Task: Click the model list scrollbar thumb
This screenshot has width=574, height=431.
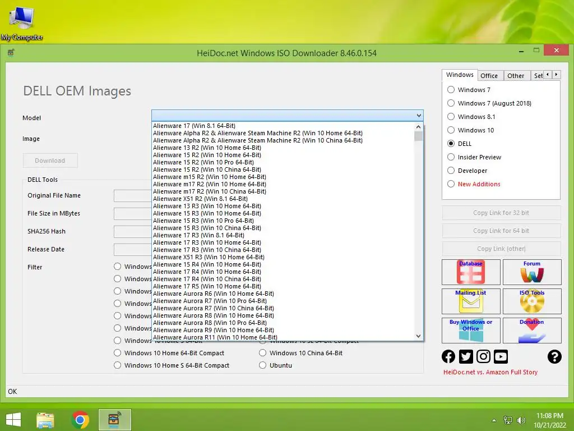Action: [418, 136]
